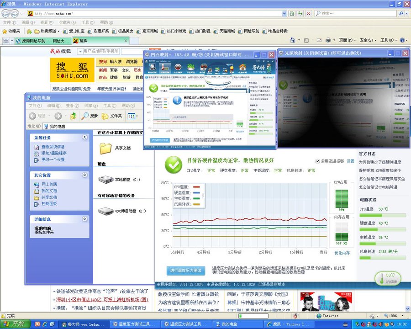Open the U大师启动盘 (E:) drive icon
The width and height of the screenshot is (411, 329).
(106, 211)
